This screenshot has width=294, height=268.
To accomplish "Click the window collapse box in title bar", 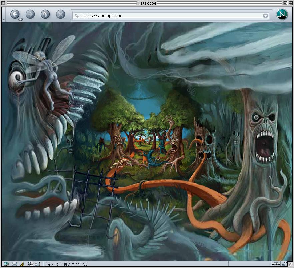I will [290, 3].
